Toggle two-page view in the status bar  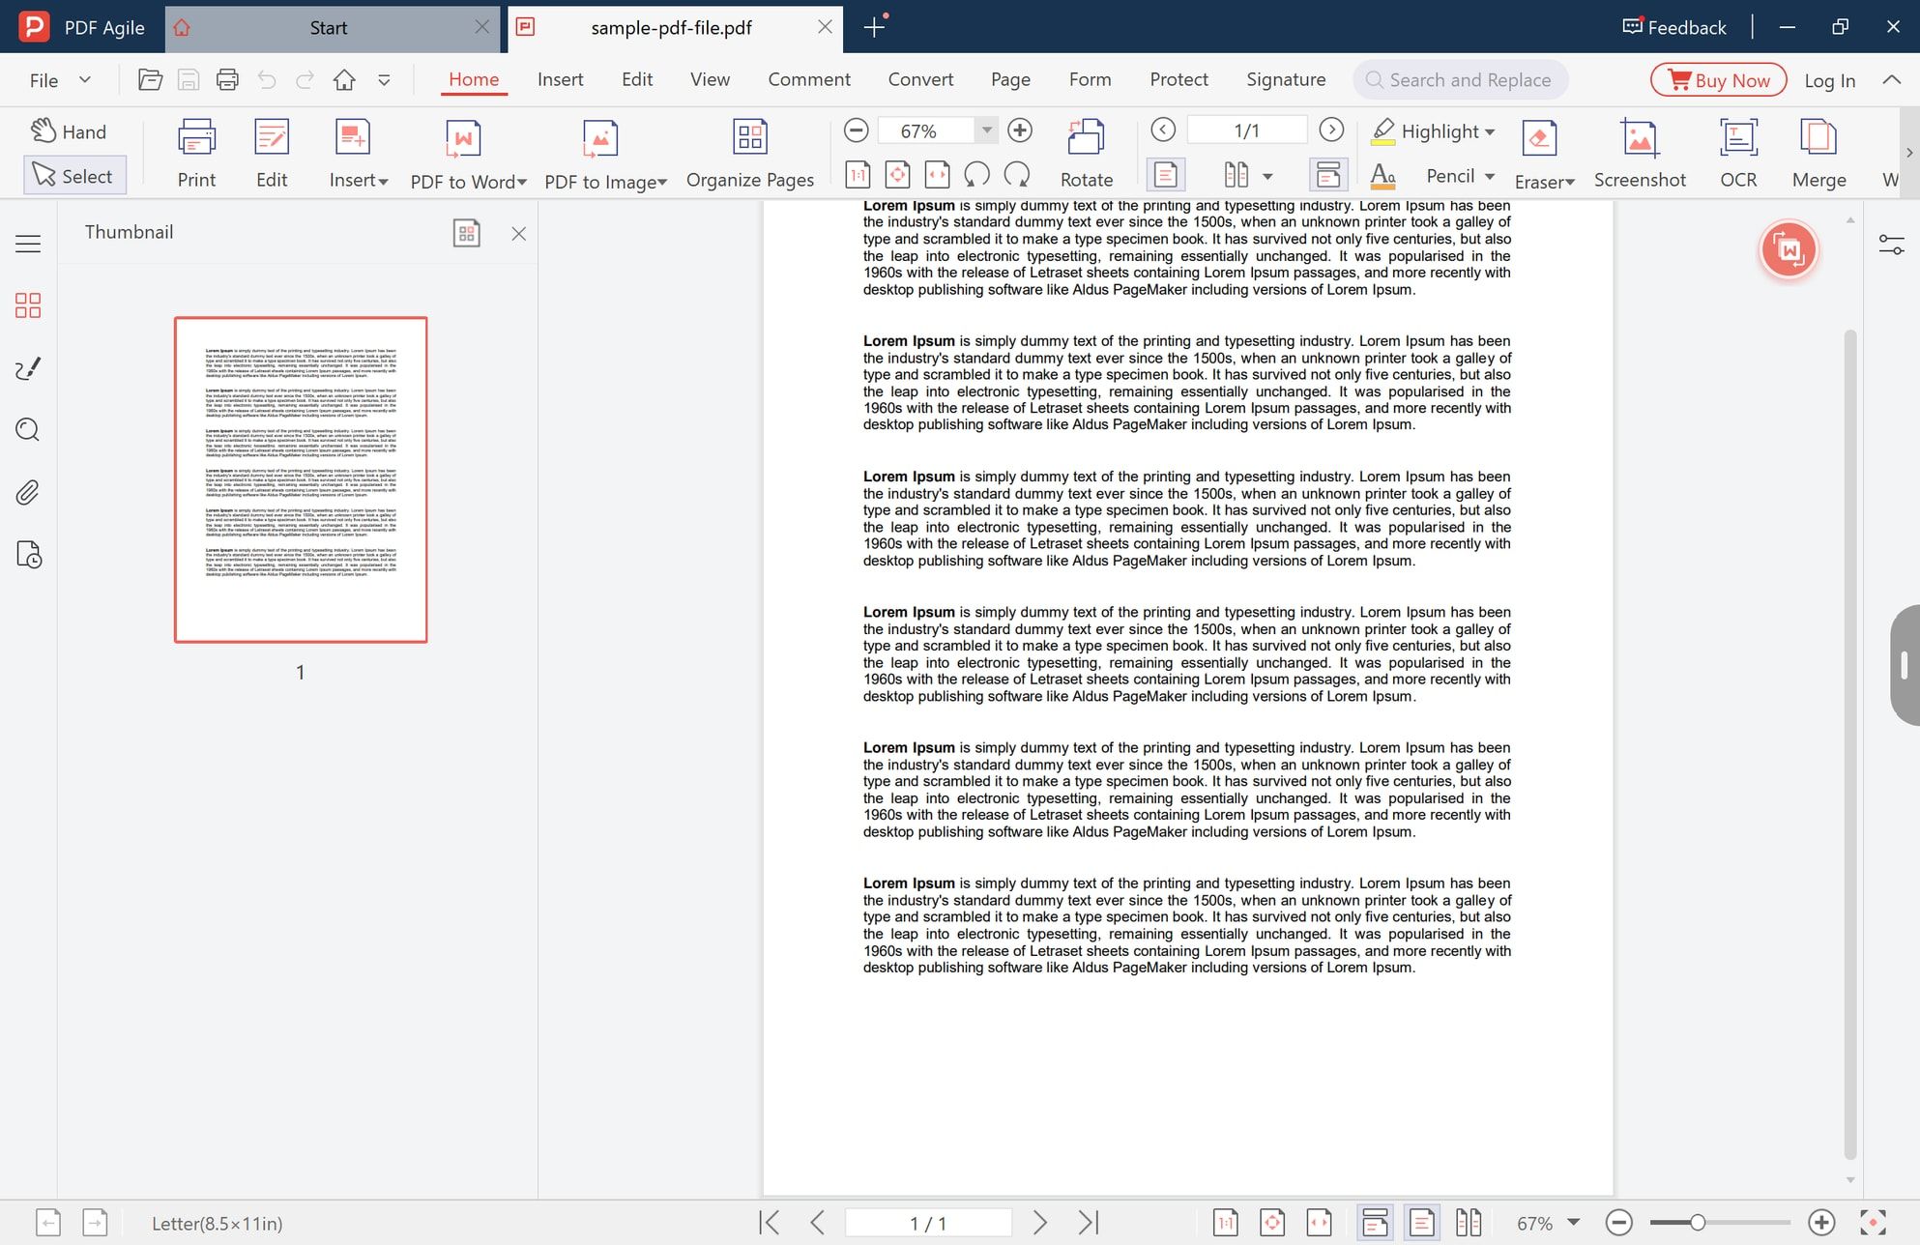pos(1469,1223)
